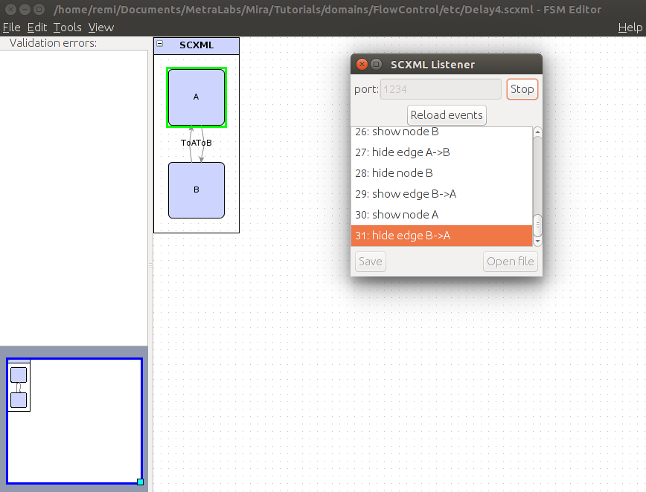Viewport: 646px width, 492px height.
Task: Click the port number input field
Action: [441, 89]
